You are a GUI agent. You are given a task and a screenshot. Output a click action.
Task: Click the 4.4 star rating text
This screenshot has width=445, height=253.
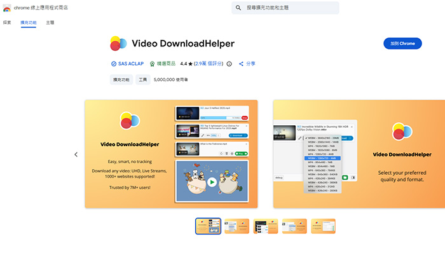click(186, 64)
